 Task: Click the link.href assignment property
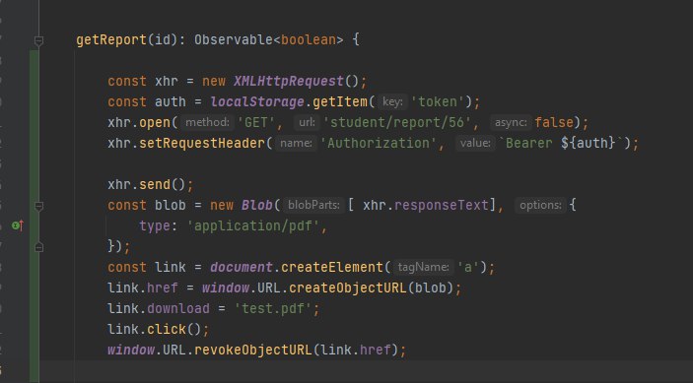[163, 288]
